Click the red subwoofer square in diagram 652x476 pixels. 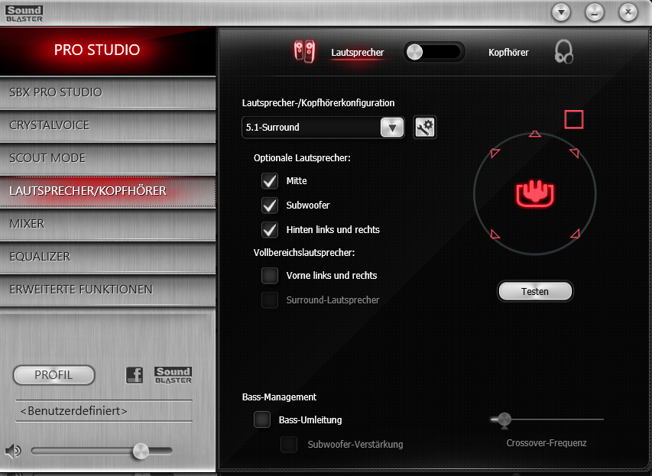pyautogui.click(x=574, y=119)
